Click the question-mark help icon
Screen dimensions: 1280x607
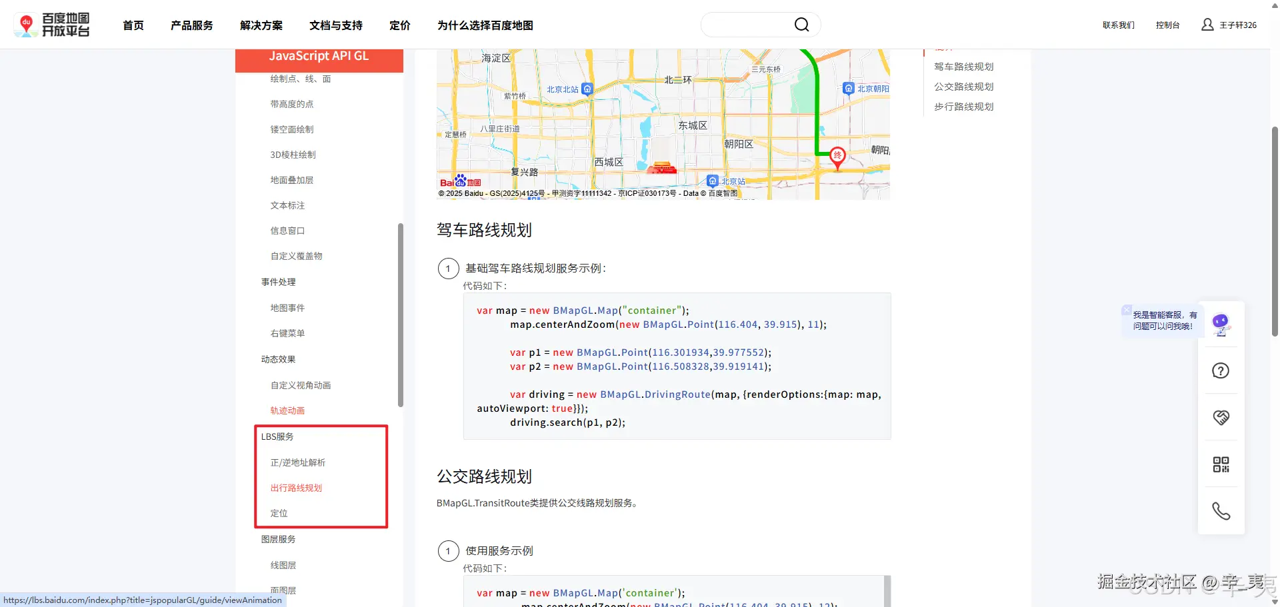point(1221,370)
